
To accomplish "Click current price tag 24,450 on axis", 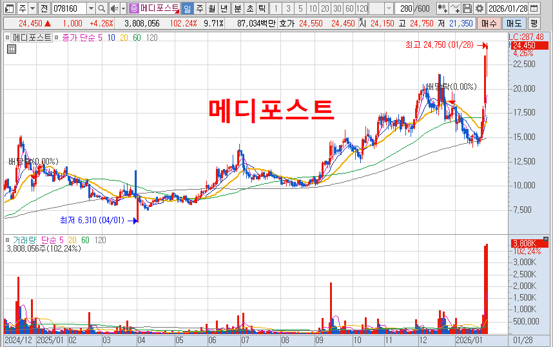I will (529, 46).
